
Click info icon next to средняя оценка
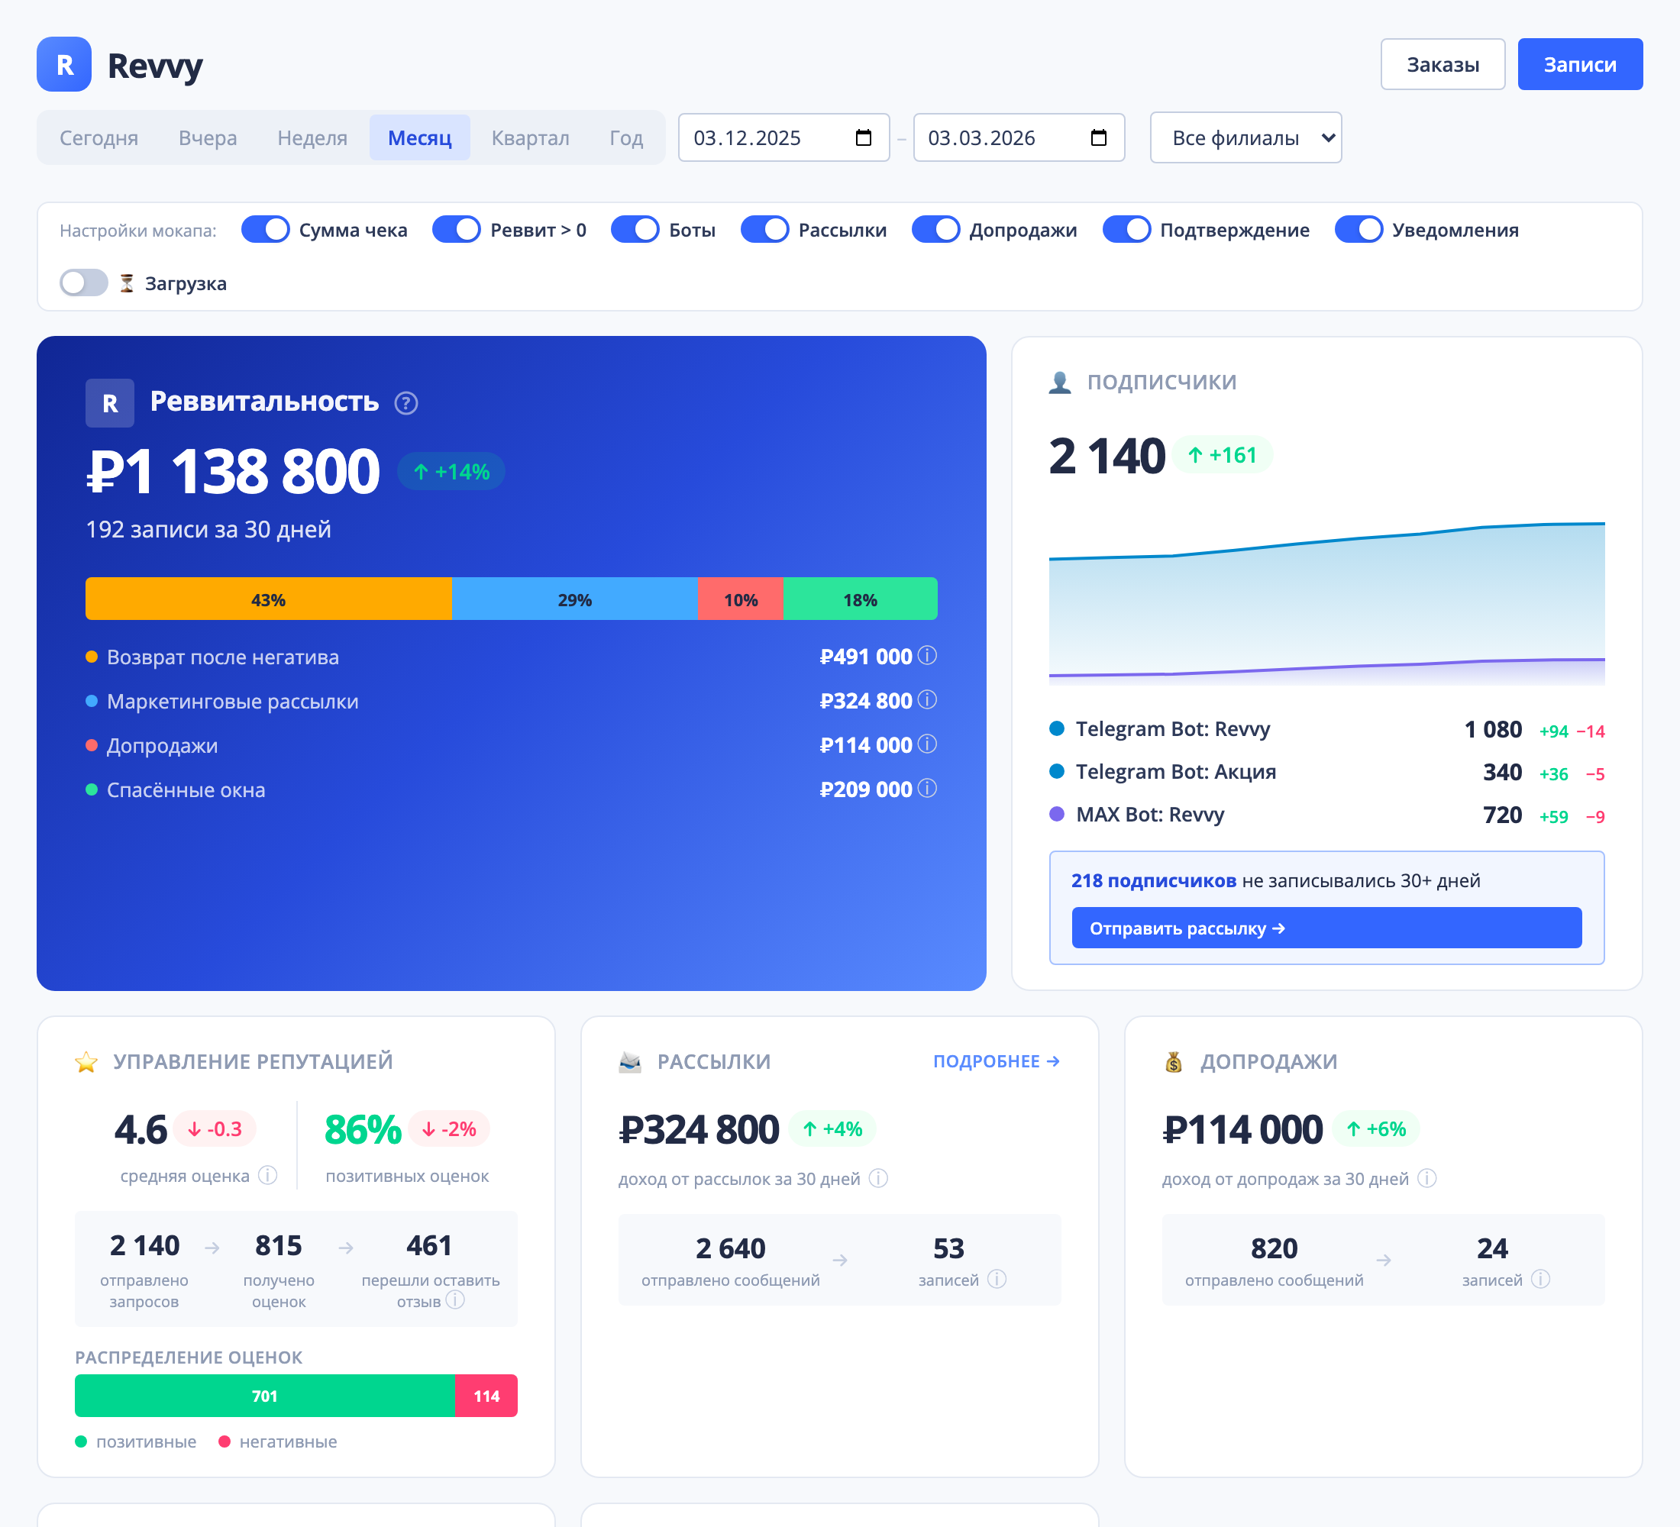point(267,1176)
